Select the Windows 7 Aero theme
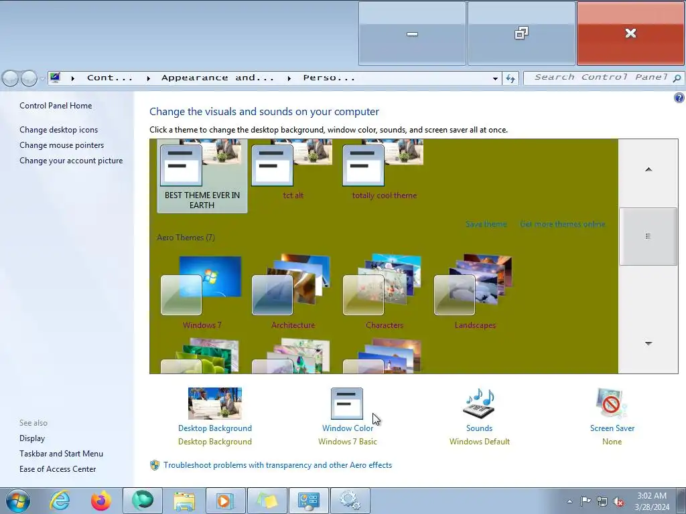686x514 pixels. [x=202, y=292]
